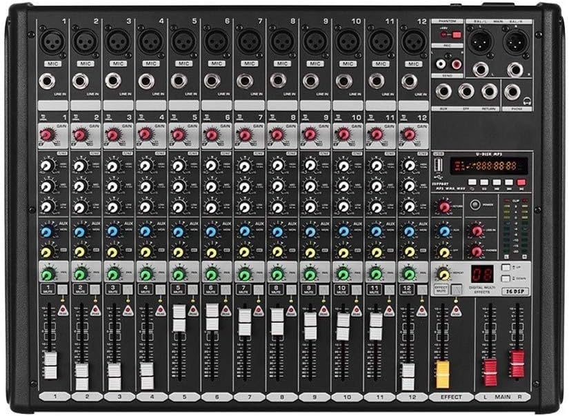569x416 pixels.
Task: Click the channel 12 fader cap
Action: point(408,377)
